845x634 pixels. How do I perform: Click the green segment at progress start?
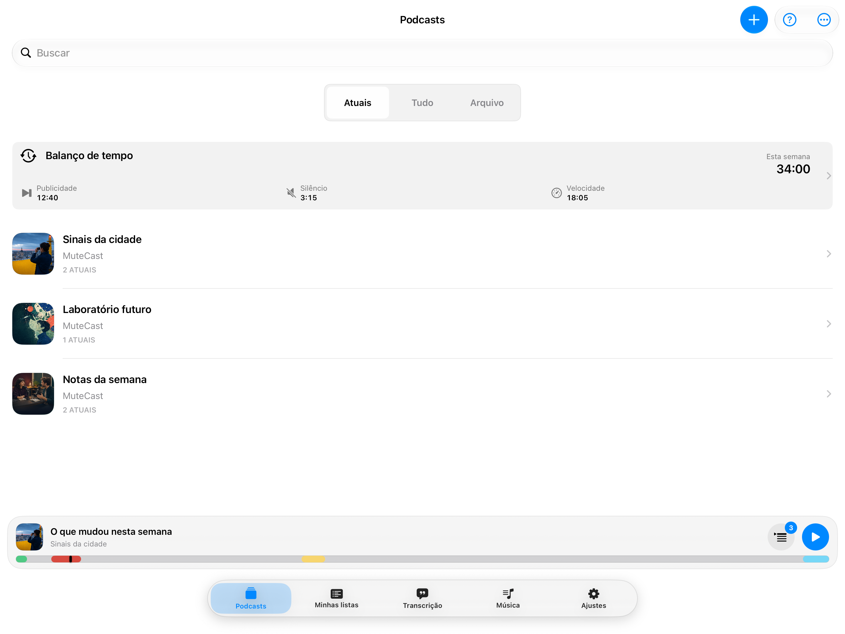(x=21, y=559)
